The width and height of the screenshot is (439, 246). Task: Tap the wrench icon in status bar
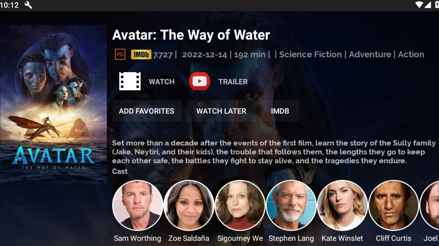pyautogui.click(x=28, y=5)
